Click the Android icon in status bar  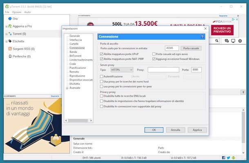(233, 158)
